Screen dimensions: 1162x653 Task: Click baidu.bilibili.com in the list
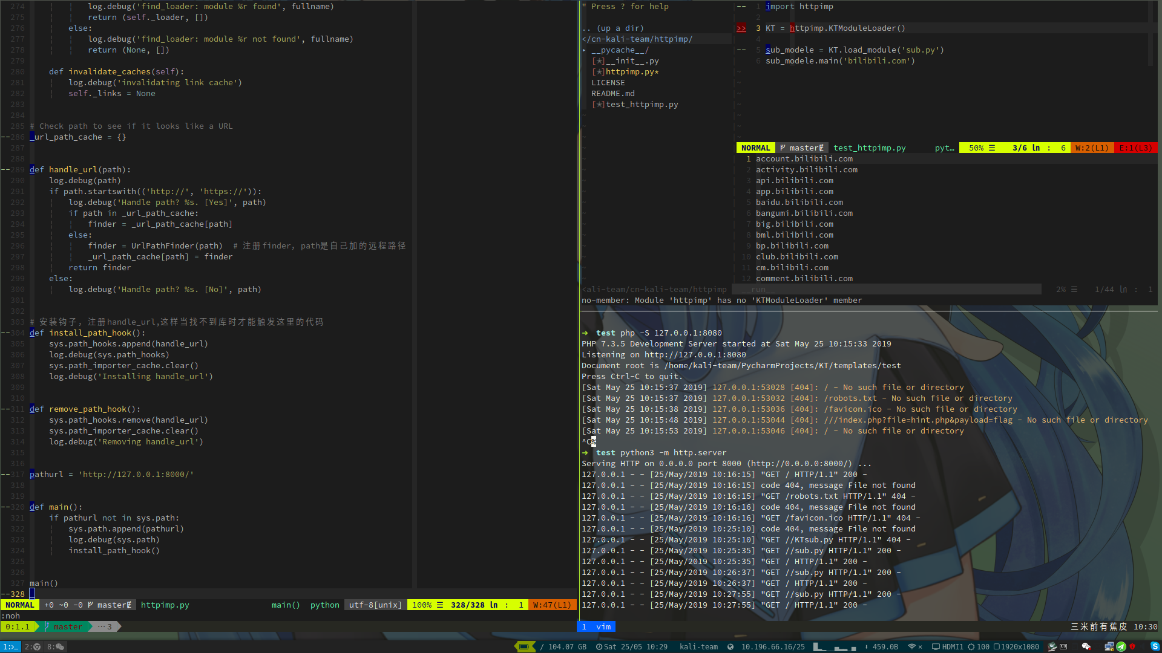point(799,203)
